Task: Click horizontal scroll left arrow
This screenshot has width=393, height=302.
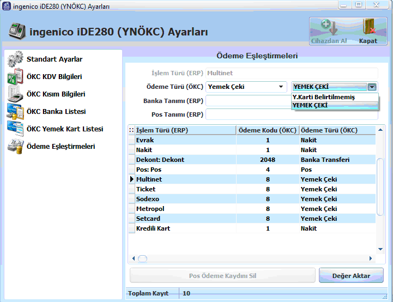Action: point(134,258)
